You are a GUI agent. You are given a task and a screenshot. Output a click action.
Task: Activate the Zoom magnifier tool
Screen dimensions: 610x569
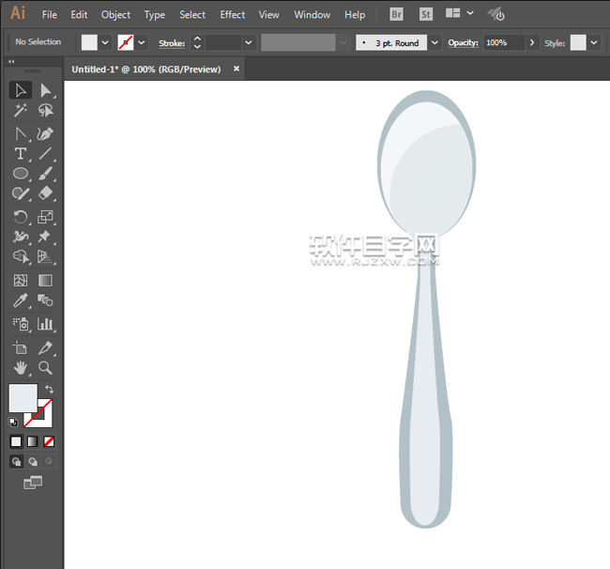45,368
